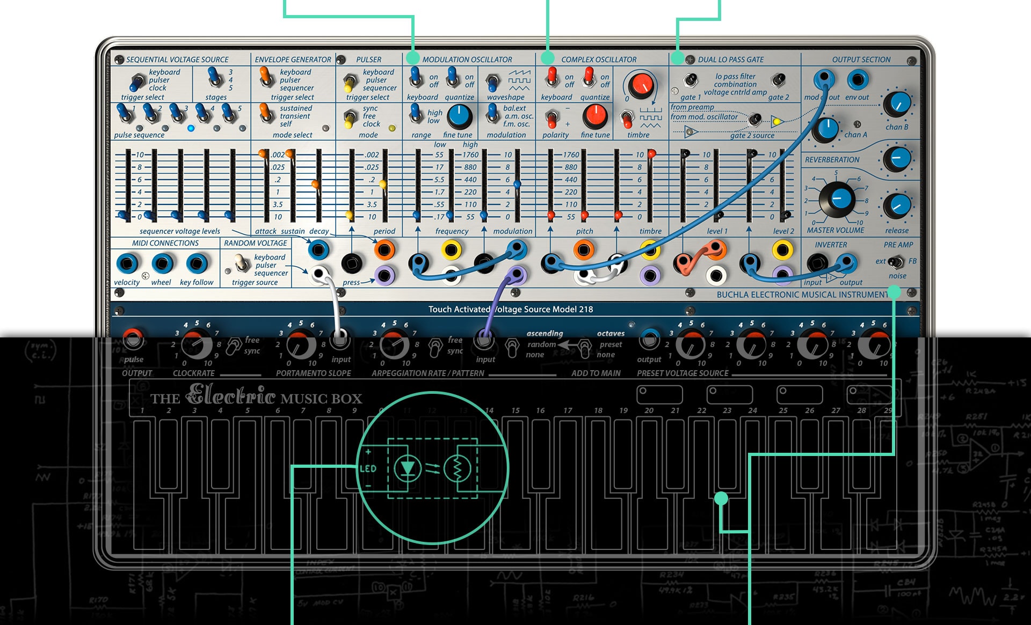1031x625 pixels.
Task: Flip the octaves/preset/none Add to Main switch
Action: click(x=584, y=347)
